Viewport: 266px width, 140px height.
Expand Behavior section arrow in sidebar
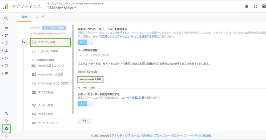(x=3, y=66)
